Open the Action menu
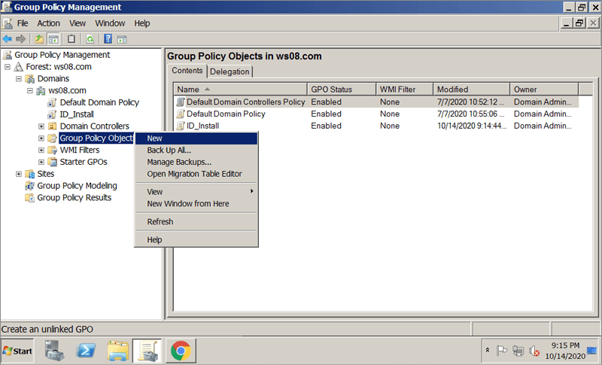Viewport: 602px width, 365px height. [48, 23]
